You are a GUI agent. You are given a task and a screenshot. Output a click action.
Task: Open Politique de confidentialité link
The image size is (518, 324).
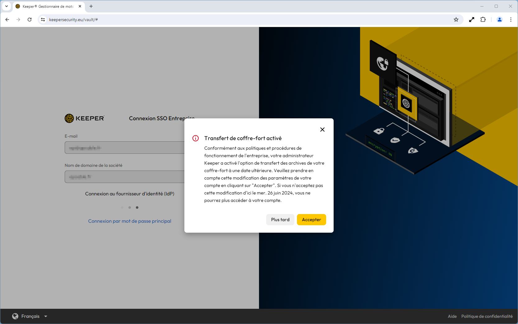(x=487, y=316)
